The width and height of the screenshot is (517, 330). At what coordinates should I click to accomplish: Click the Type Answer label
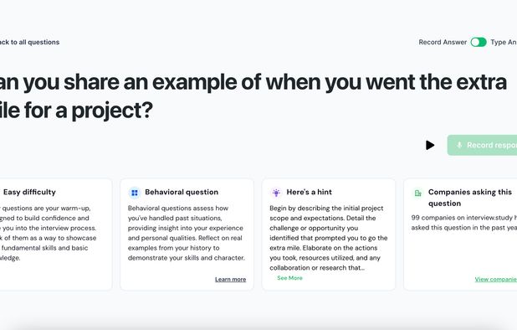pos(504,42)
